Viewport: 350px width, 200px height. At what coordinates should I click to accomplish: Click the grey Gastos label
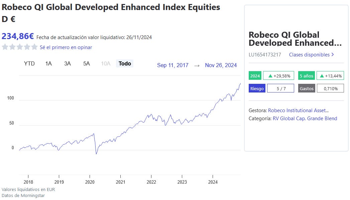pos(307,88)
